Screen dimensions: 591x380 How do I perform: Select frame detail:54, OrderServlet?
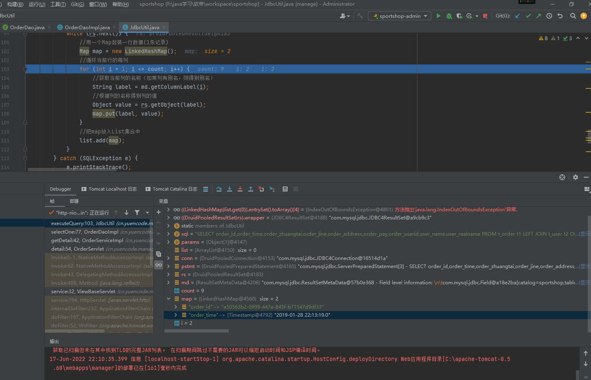pyautogui.click(x=99, y=249)
